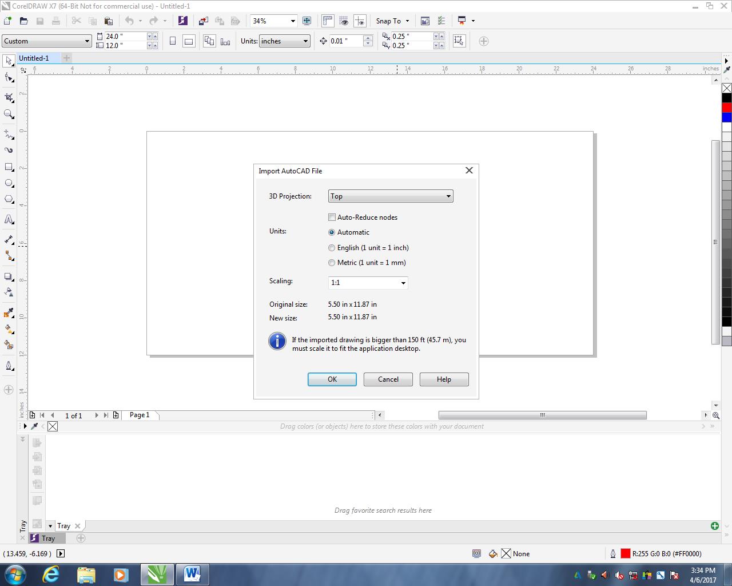Click the Paste icon in the toolbar
The image size is (732, 586).
[x=108, y=21]
